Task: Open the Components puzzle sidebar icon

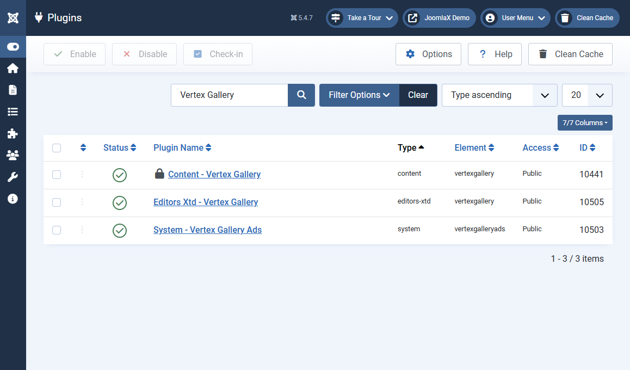Action: point(13,133)
